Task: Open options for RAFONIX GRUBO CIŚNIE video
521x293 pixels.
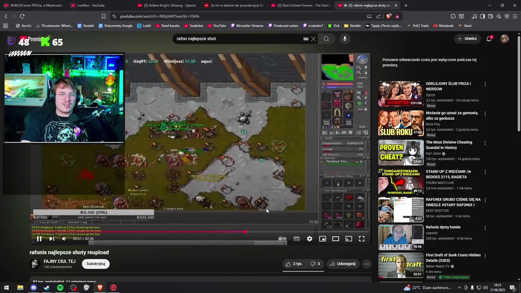Action: coord(485,200)
